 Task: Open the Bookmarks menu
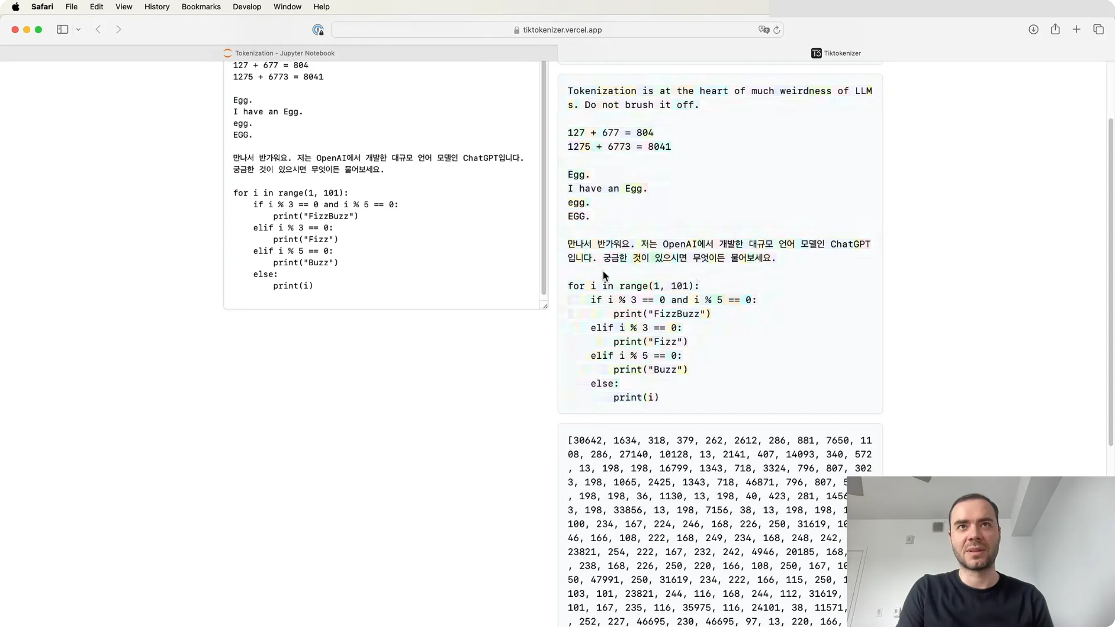point(201,7)
